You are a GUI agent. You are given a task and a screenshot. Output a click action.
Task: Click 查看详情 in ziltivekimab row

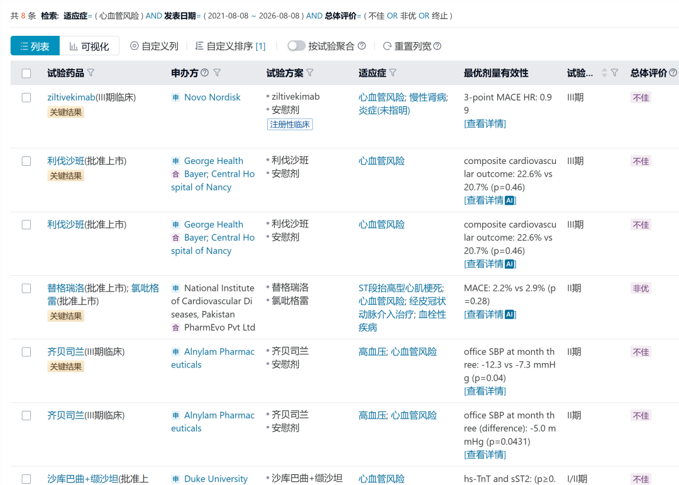point(485,124)
